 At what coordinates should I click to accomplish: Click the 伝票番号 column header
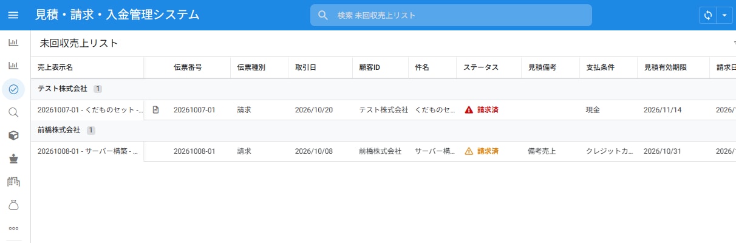coord(188,67)
